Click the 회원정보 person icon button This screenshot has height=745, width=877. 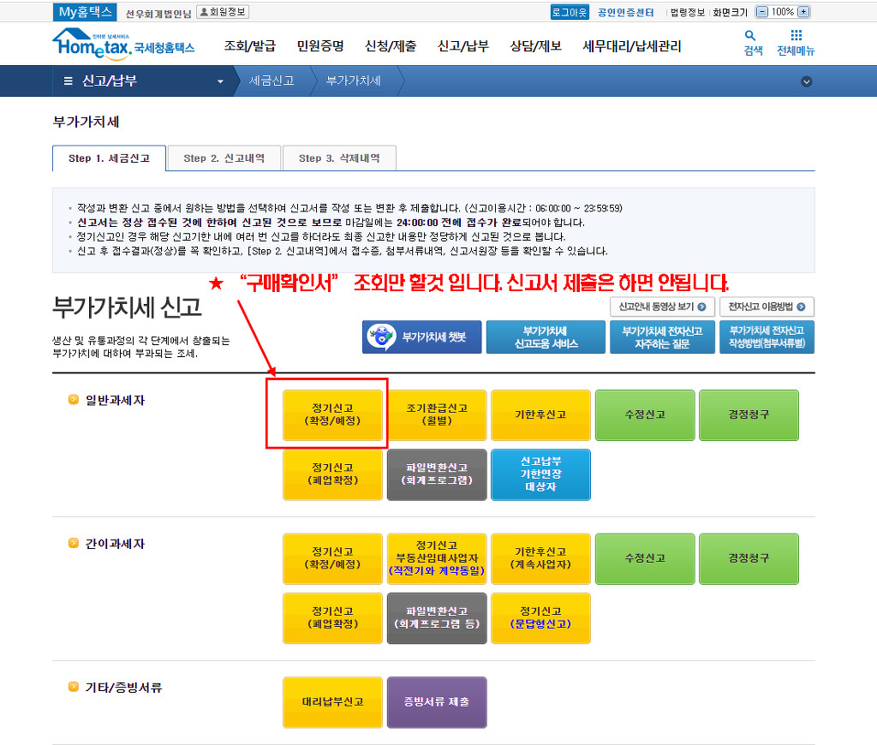coord(224,12)
